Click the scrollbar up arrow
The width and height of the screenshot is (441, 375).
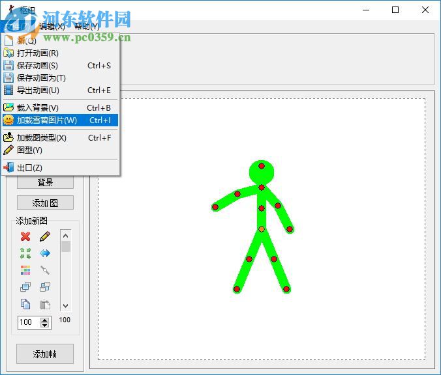click(x=66, y=236)
